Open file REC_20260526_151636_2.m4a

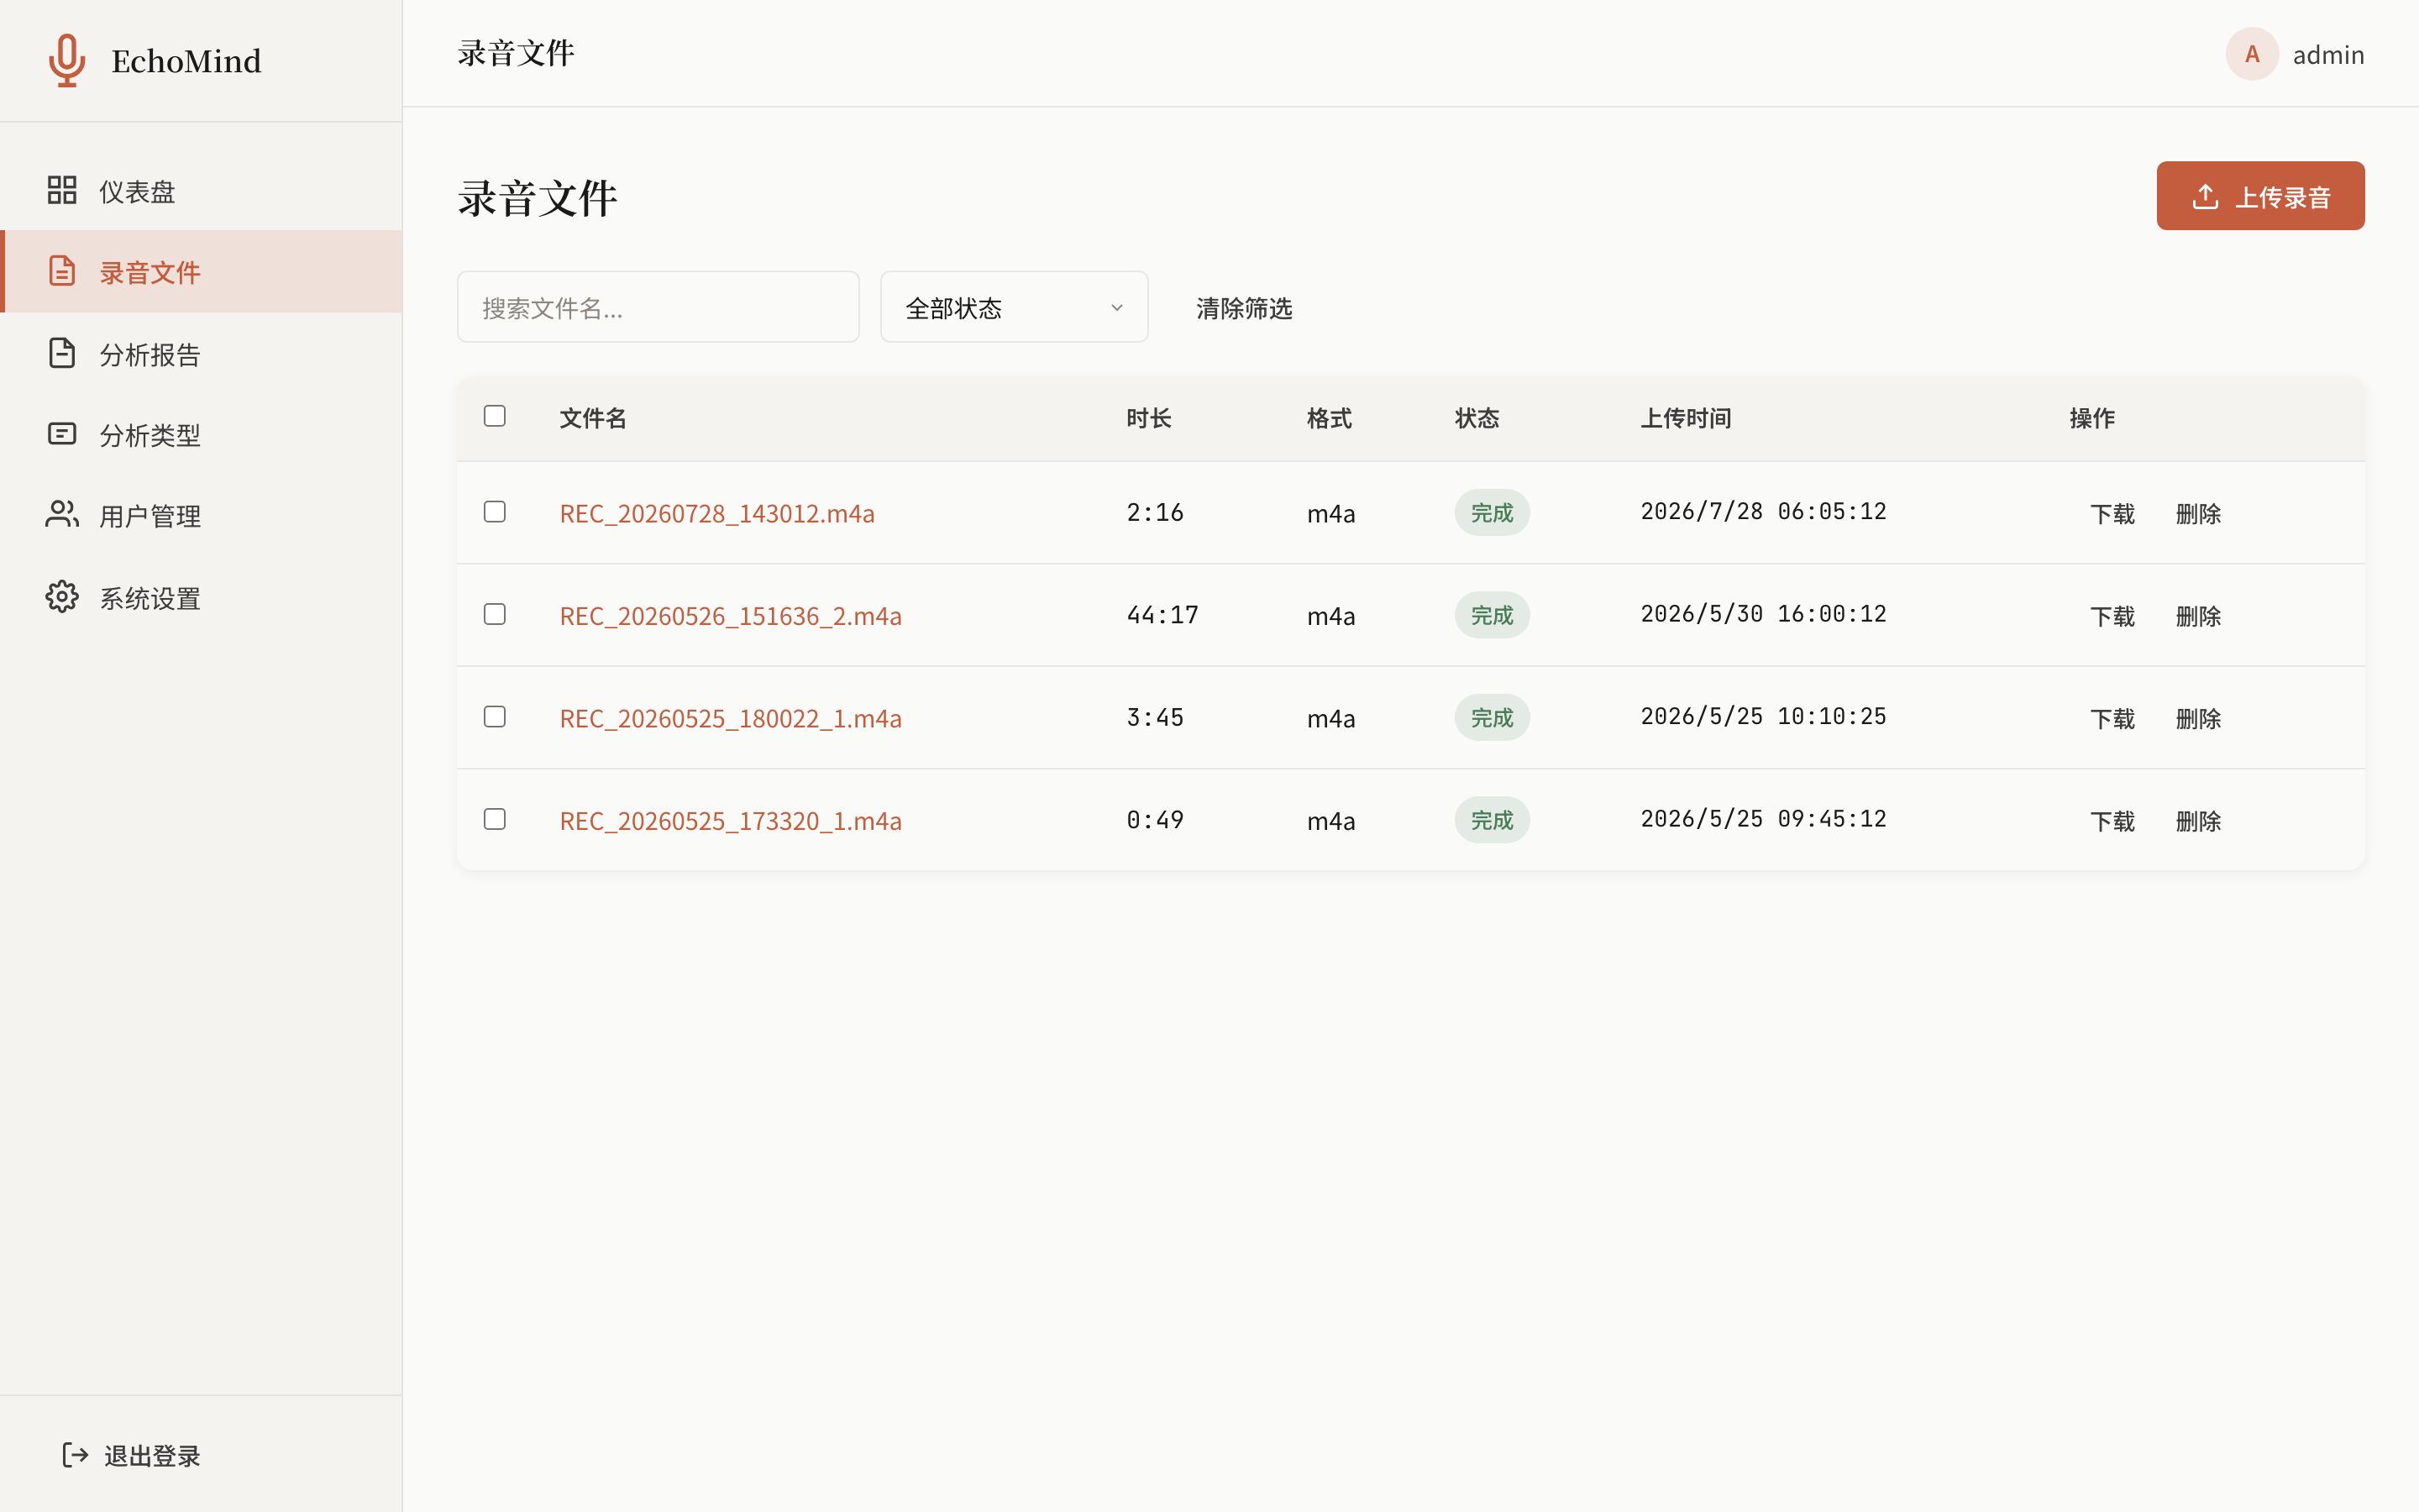(731, 616)
